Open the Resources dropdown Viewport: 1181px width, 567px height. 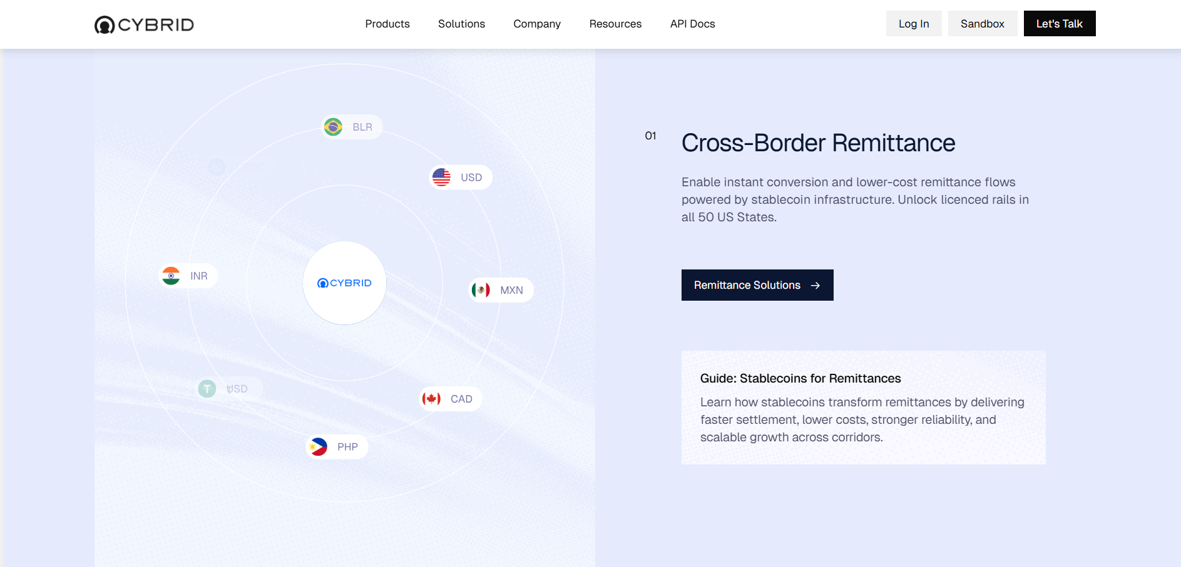[615, 24]
